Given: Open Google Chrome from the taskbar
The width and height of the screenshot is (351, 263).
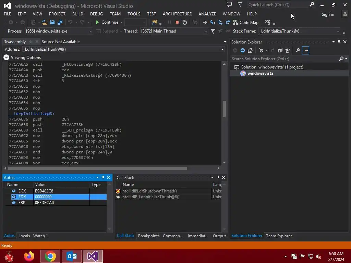Looking at the screenshot, I should [x=50, y=256].
